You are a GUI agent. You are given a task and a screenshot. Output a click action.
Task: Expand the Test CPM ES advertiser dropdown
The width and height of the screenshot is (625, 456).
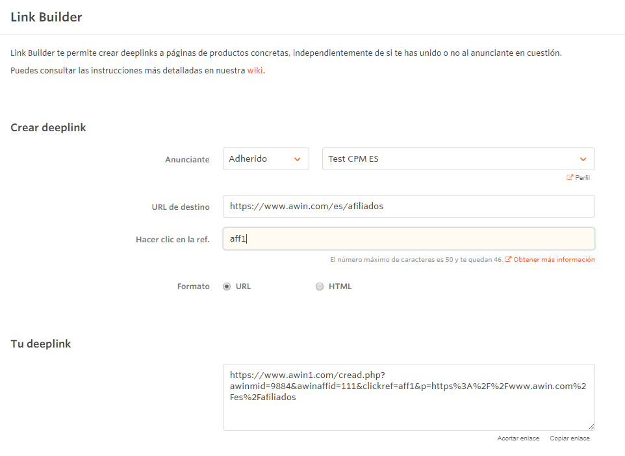[458, 159]
